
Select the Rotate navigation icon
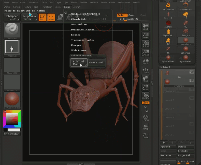(x=146, y=96)
